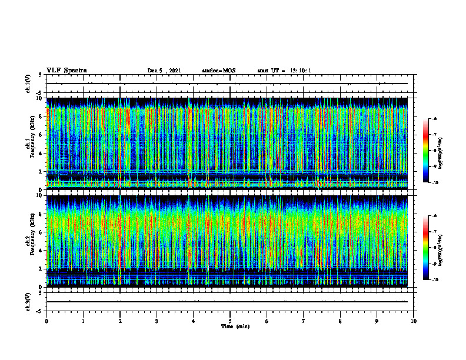This screenshot has width=466, height=360.
Task: Click the time axis tick label "9"
Action: [377, 321]
